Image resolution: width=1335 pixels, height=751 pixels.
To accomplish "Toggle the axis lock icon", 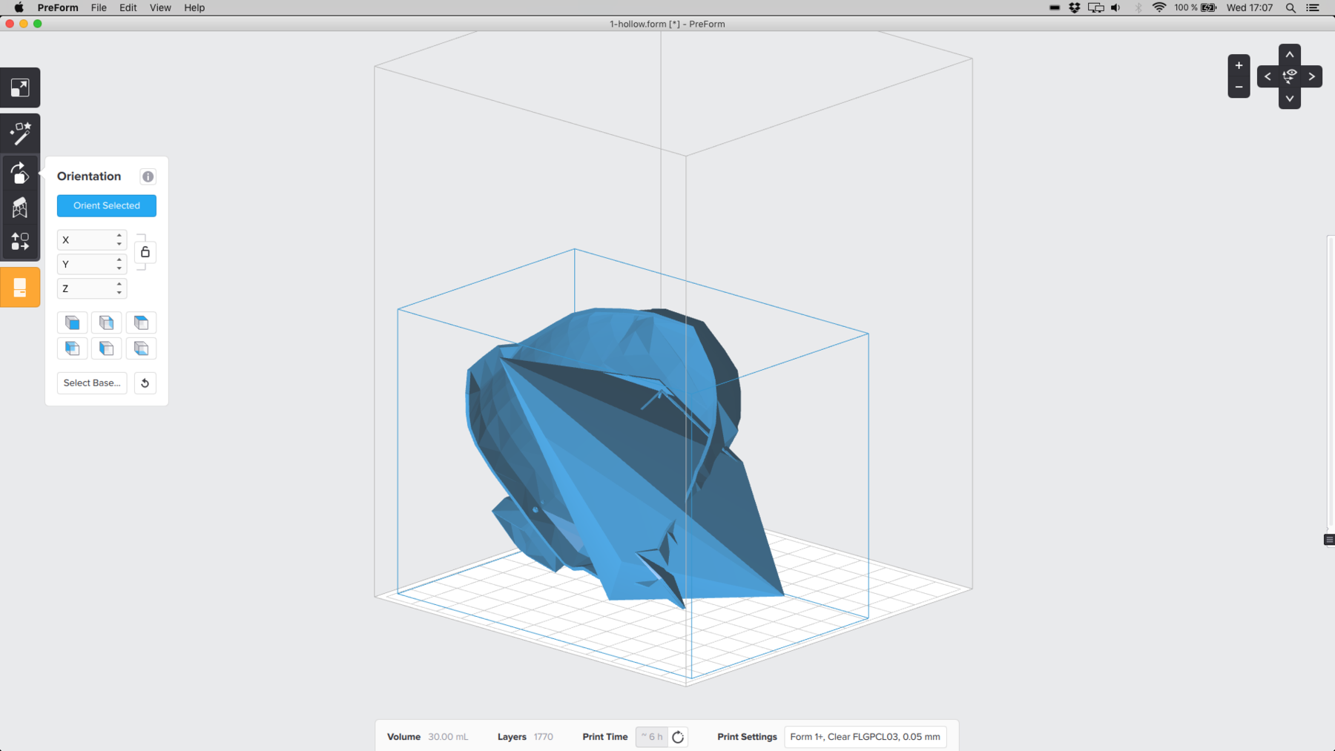I will [145, 252].
